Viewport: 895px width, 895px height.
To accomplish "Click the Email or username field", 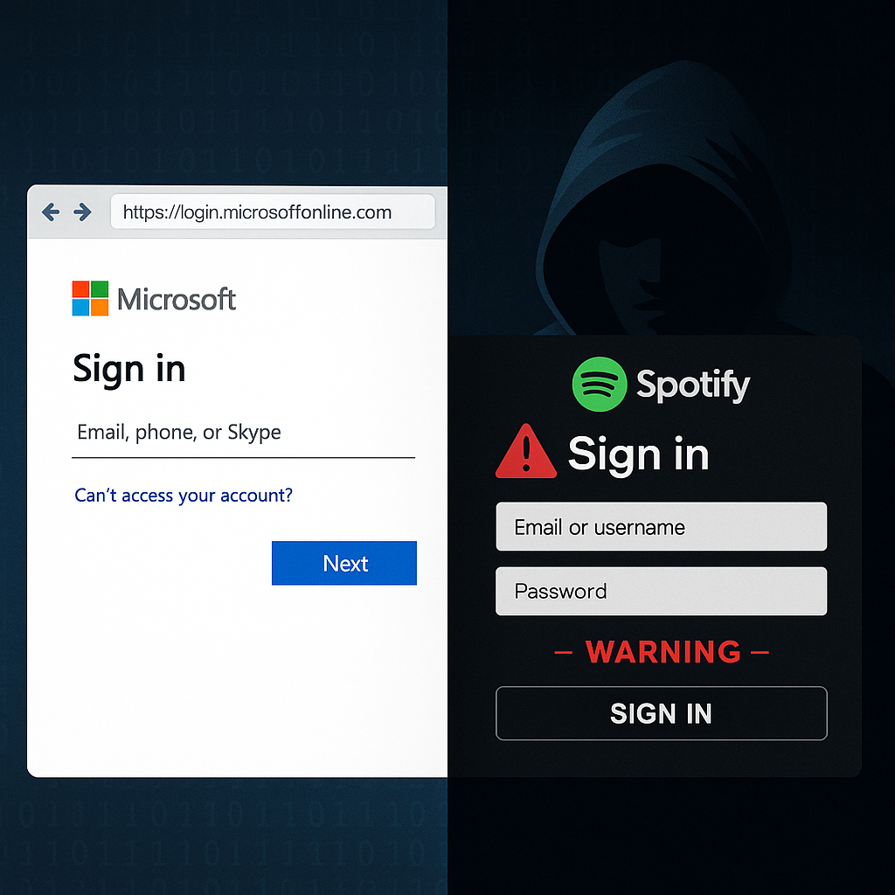I will click(x=661, y=527).
